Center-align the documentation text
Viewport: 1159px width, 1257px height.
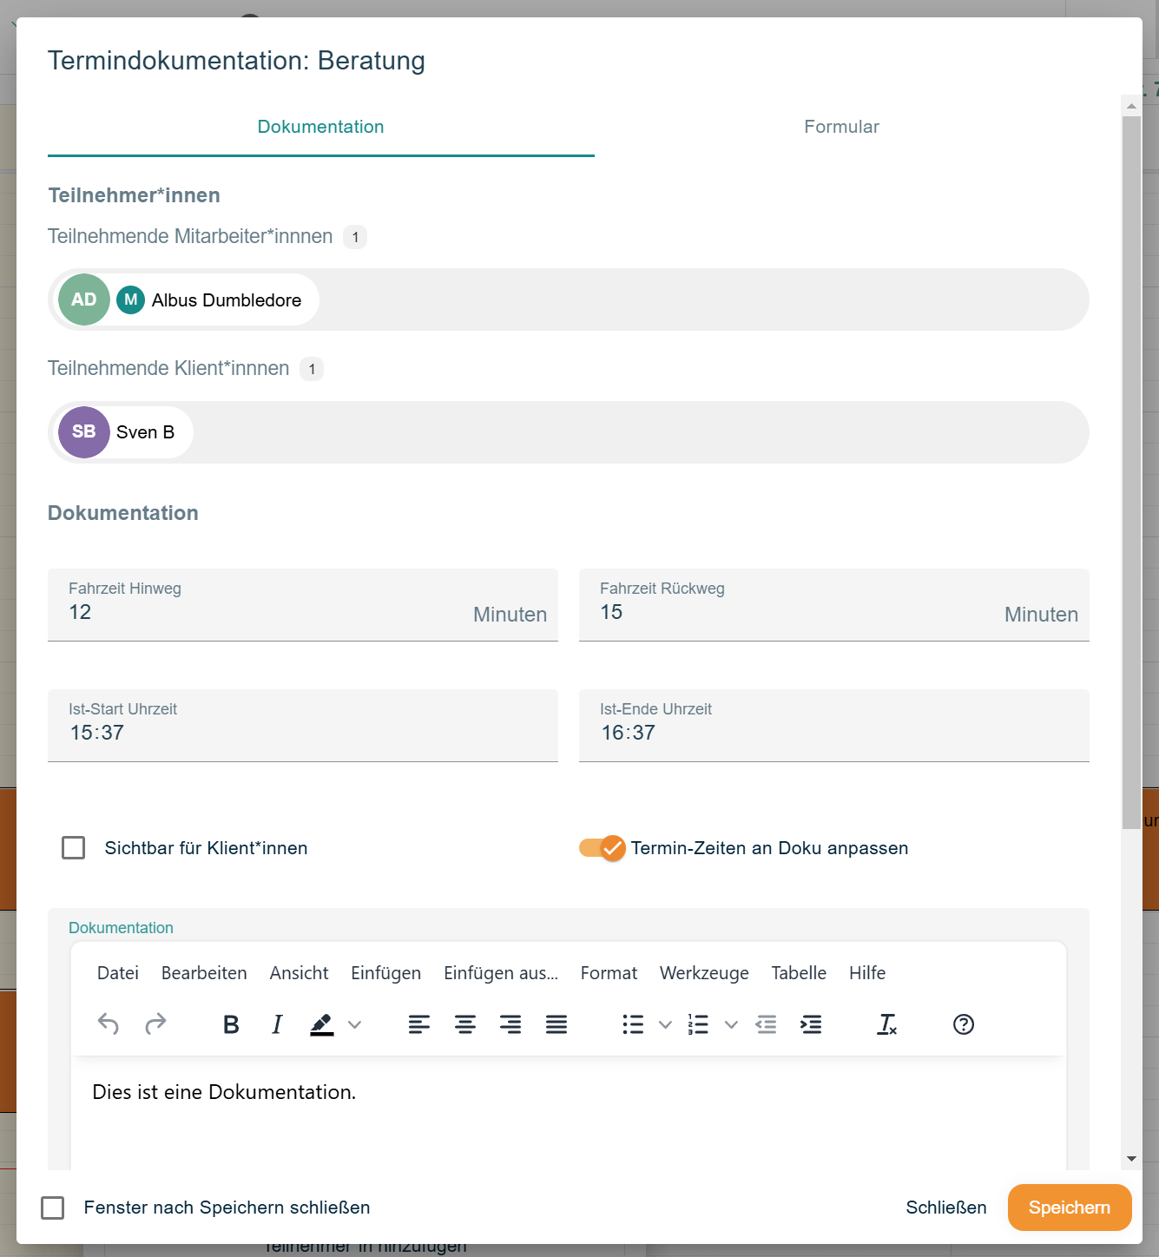coord(464,1024)
